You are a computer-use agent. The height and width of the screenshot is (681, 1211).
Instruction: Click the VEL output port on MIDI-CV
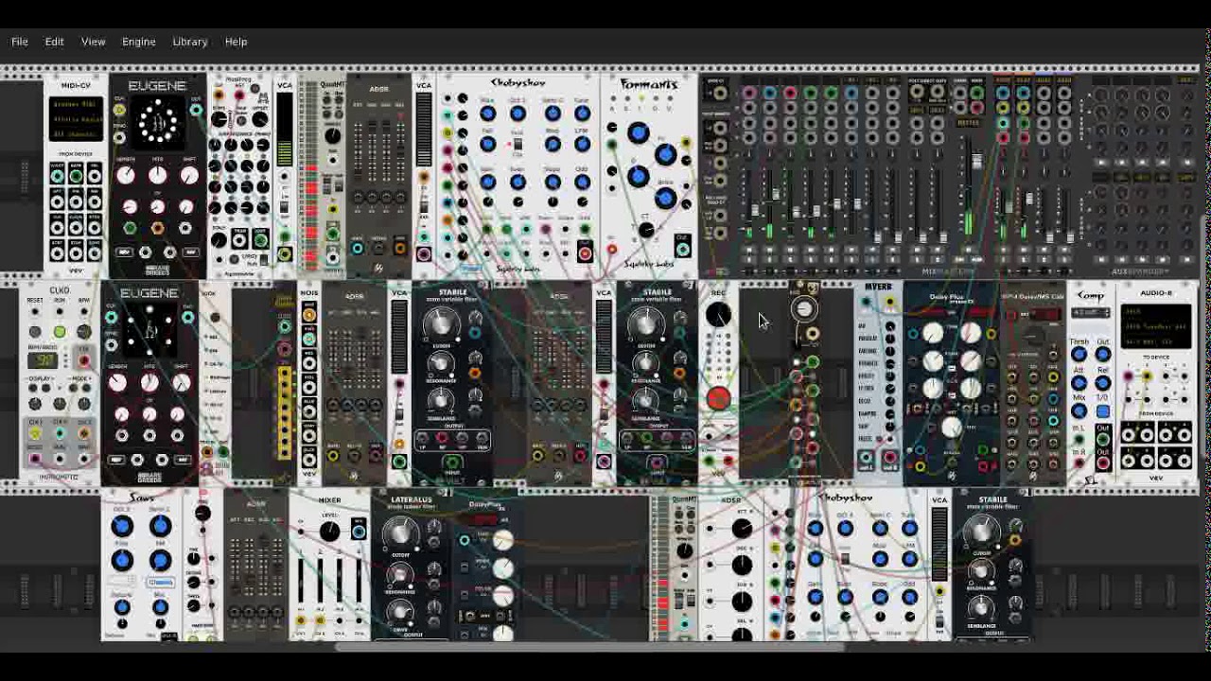[96, 176]
